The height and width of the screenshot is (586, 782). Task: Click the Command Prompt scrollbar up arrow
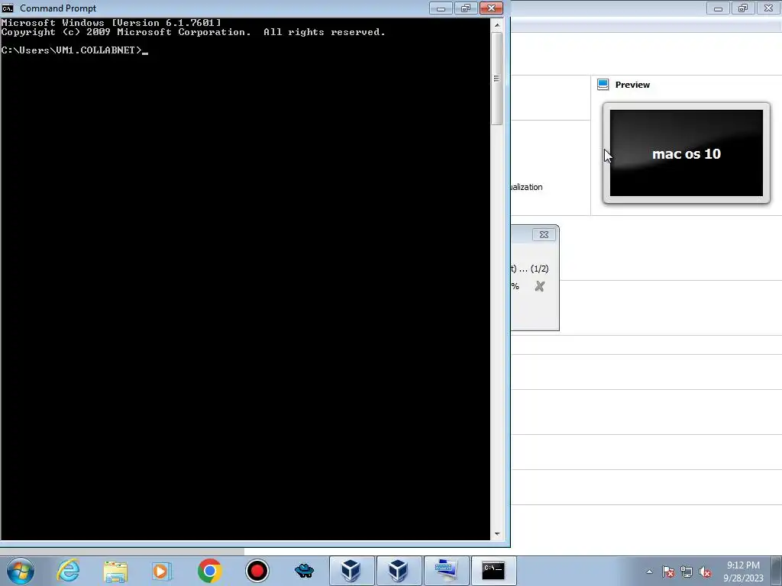496,24
